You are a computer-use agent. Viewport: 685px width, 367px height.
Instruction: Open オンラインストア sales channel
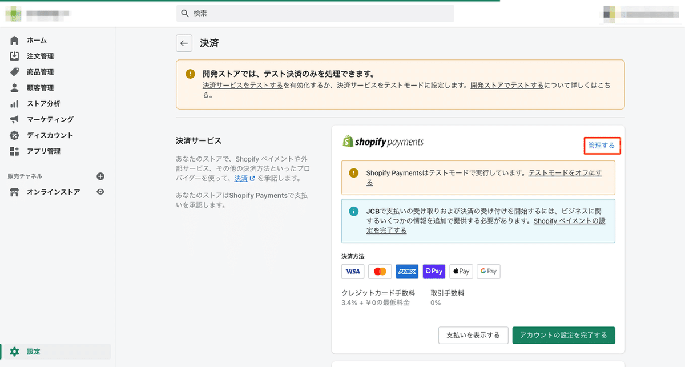pos(53,192)
